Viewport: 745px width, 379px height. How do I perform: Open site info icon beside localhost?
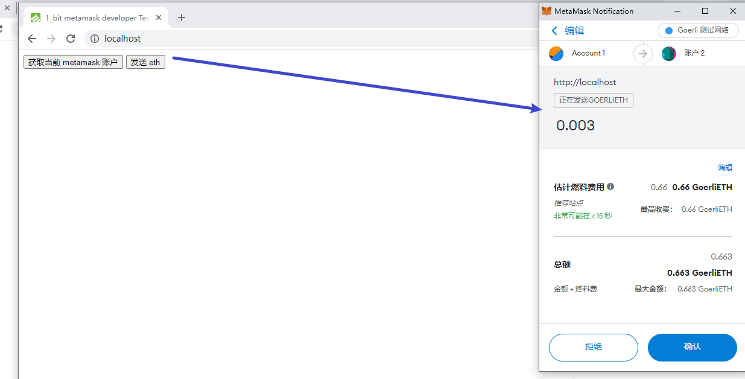[94, 39]
